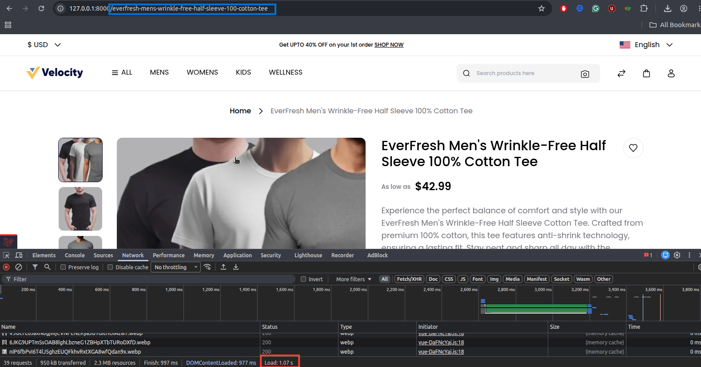This screenshot has height=367, width=701.
Task: Filter requests by CSS type
Action: (449, 279)
